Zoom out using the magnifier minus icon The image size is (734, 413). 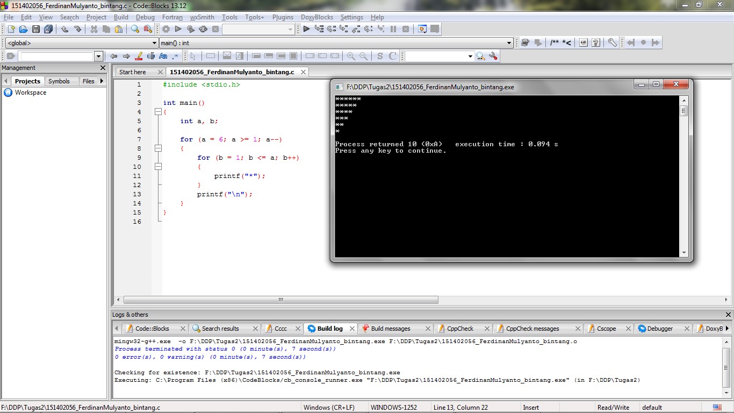364,56
